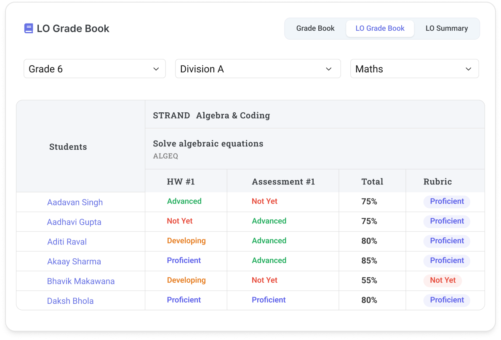501x340 pixels.
Task: Click the Assessment #1 column header
Action: (283, 182)
